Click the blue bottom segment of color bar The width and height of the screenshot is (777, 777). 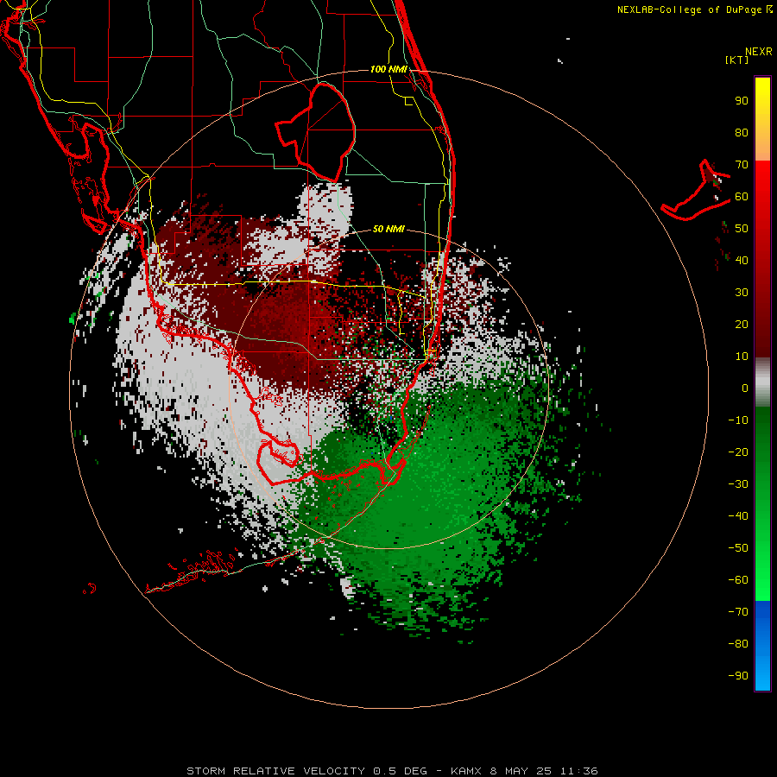(x=762, y=646)
